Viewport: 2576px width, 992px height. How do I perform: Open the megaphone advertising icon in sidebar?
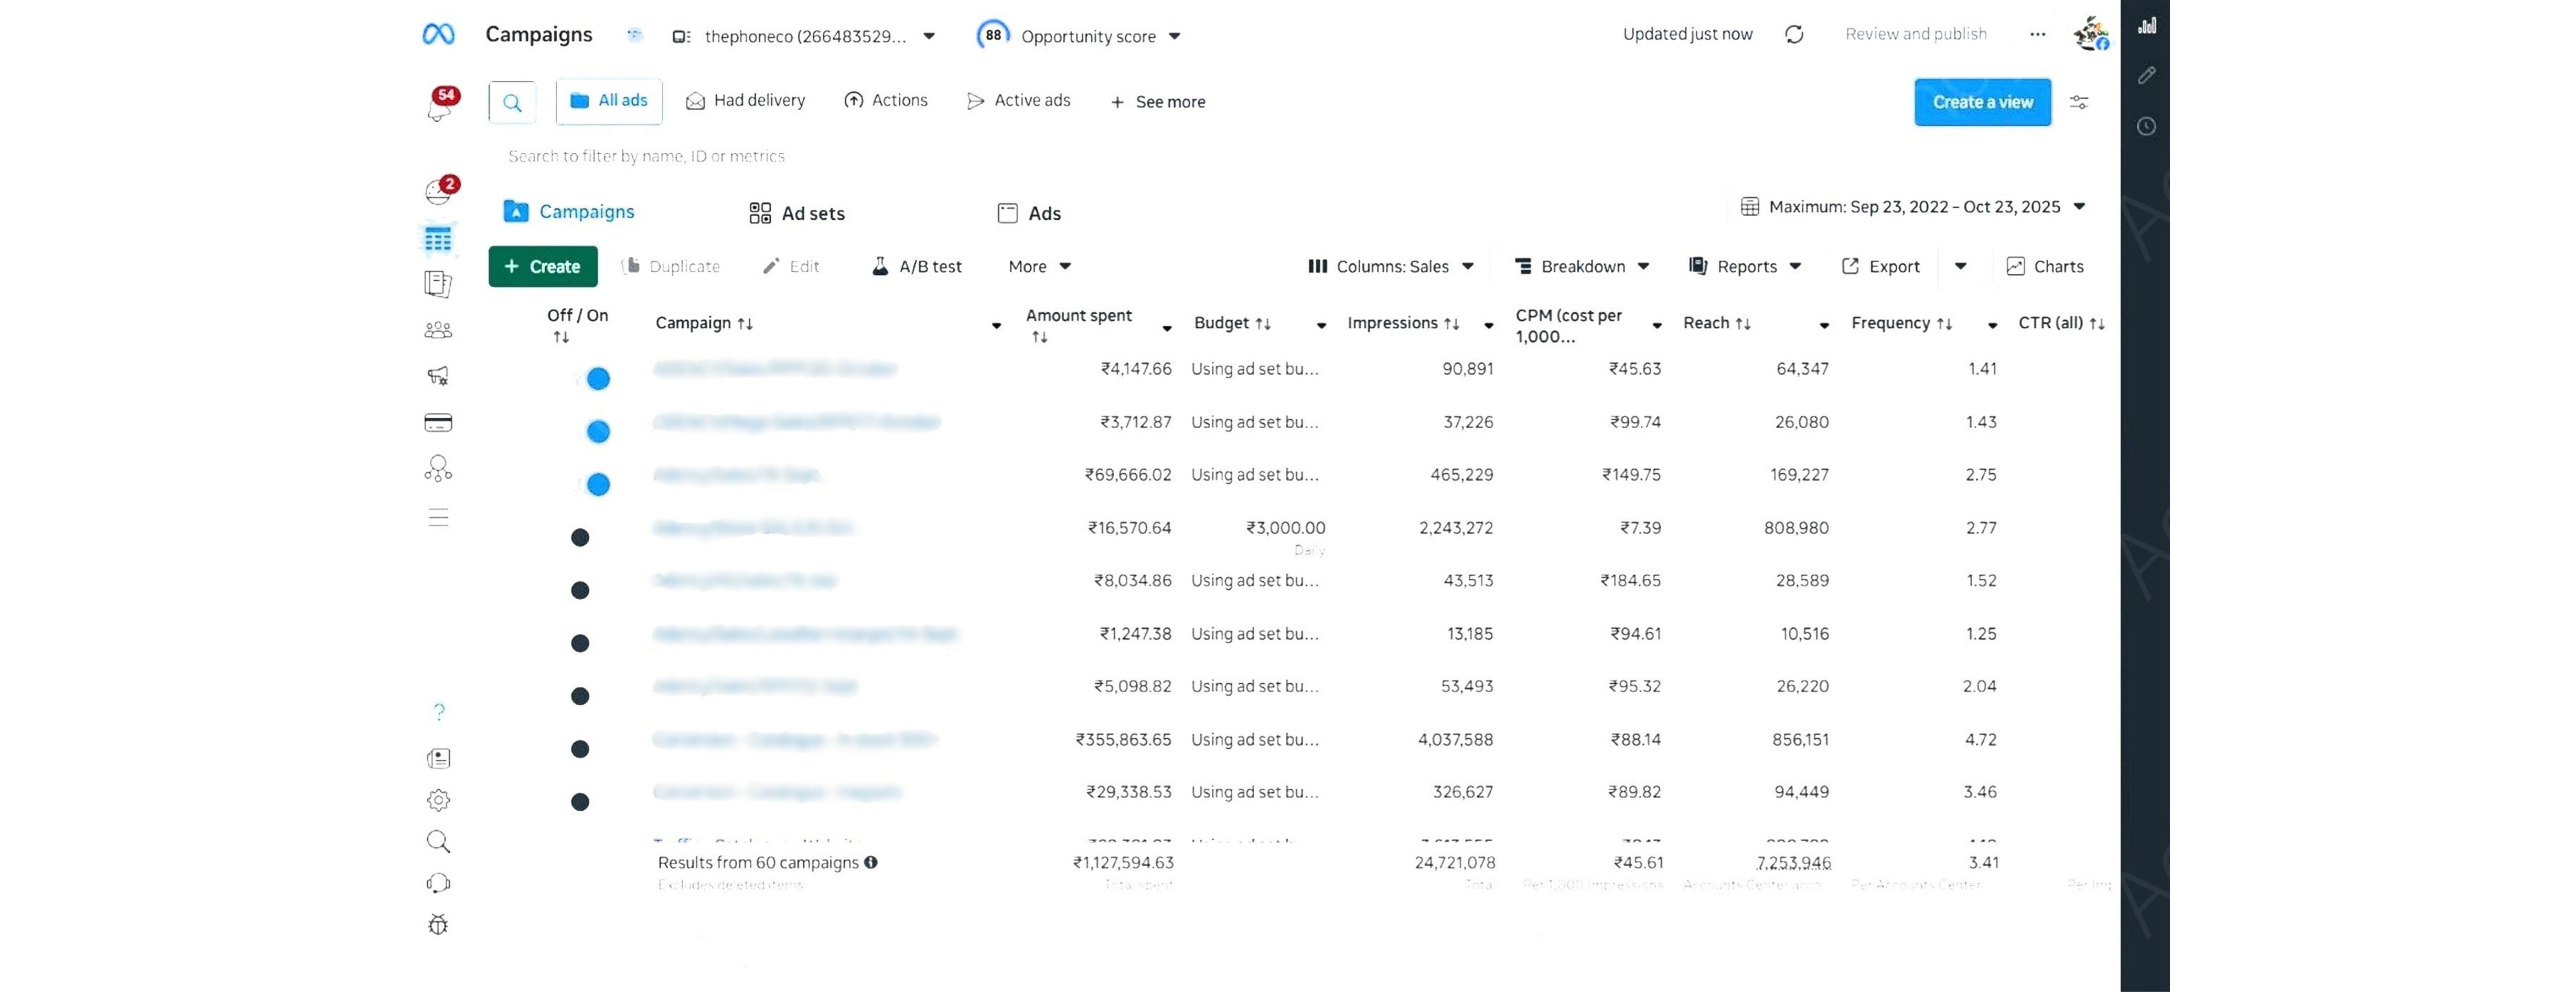438,376
